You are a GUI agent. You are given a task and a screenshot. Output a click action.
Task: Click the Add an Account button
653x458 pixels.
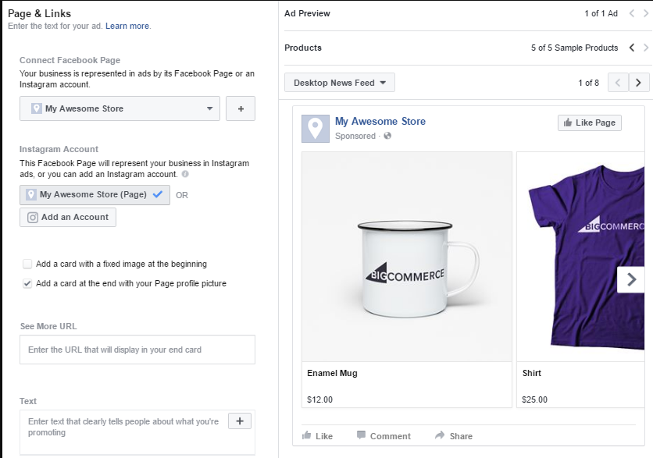[x=68, y=217]
